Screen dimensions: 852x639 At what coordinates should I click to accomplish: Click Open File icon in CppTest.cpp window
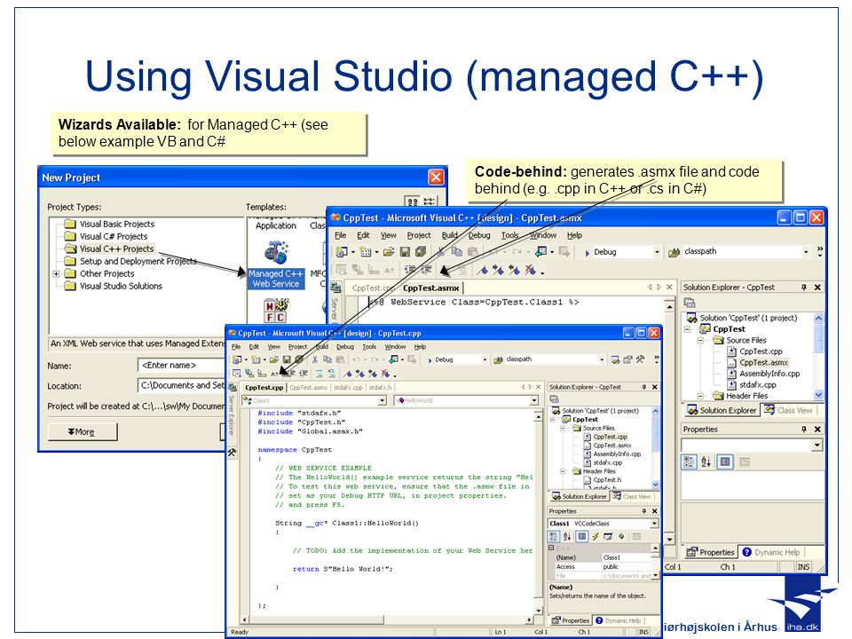(x=274, y=359)
